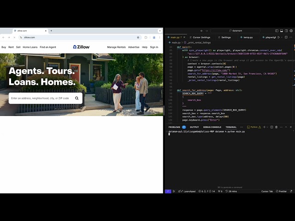Toggle the primary sidebar in Cursor
This screenshot has width=295, height=221.
coord(277,31)
